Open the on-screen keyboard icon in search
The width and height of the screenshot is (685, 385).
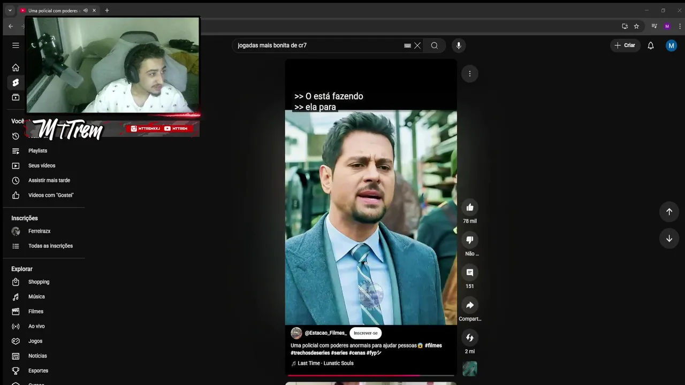(x=407, y=45)
